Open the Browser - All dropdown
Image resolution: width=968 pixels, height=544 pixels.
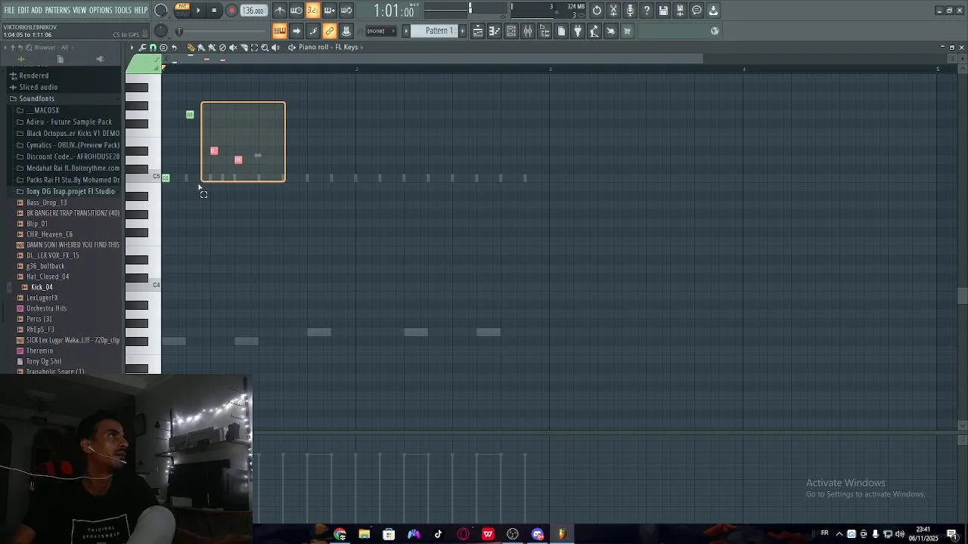click(51, 48)
